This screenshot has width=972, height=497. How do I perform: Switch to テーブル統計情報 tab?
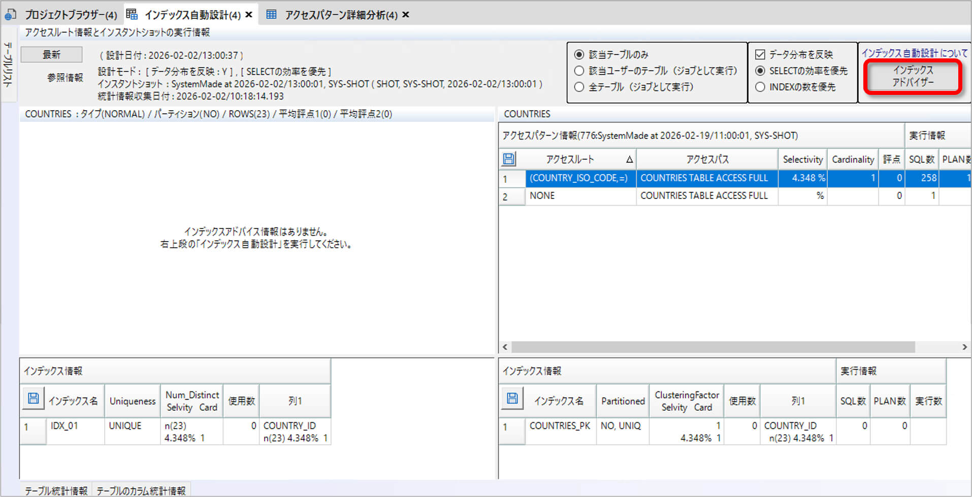pos(56,490)
